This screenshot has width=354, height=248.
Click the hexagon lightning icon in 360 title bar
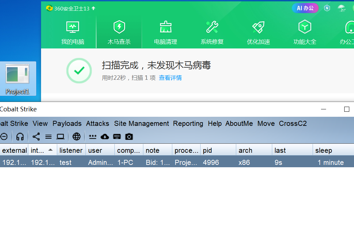[x=327, y=8]
